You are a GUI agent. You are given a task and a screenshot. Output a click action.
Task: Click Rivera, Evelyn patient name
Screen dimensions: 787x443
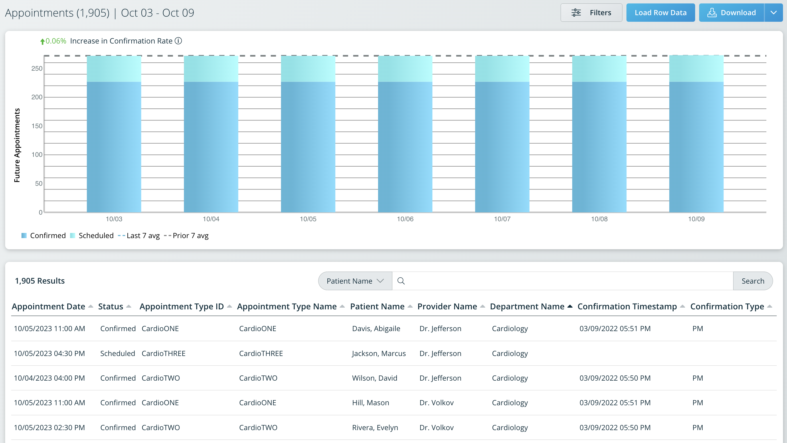375,428
